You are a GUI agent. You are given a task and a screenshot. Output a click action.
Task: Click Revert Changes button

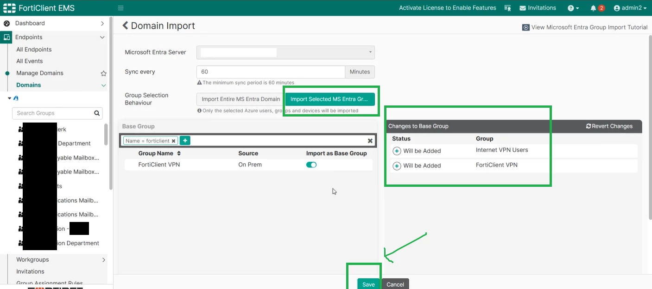point(609,126)
